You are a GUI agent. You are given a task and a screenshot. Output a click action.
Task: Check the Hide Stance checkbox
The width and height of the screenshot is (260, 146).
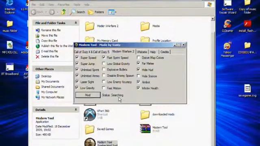point(138,76)
